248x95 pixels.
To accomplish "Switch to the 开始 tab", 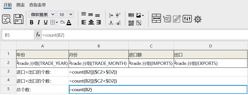I will 8,5.
